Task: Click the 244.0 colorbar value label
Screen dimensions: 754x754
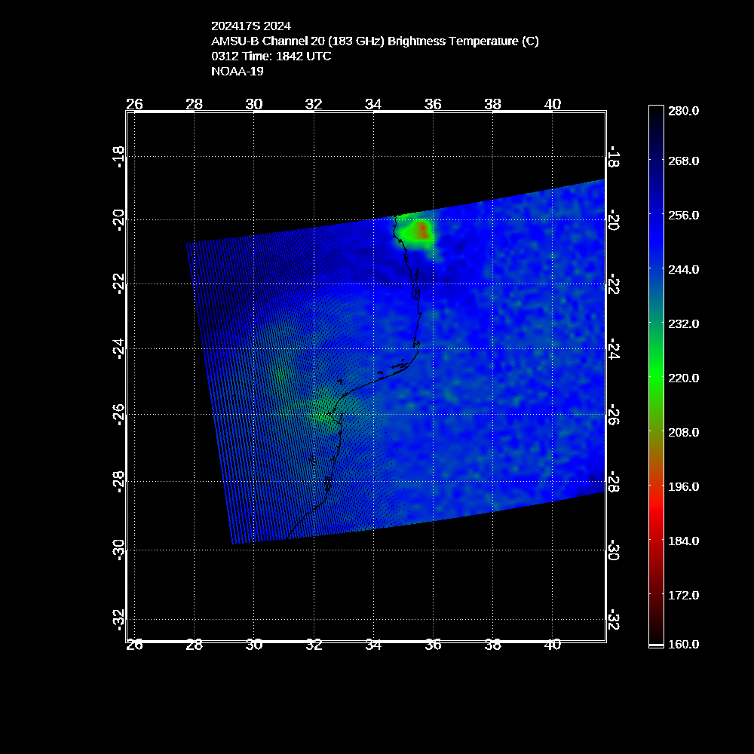Action: (684, 269)
